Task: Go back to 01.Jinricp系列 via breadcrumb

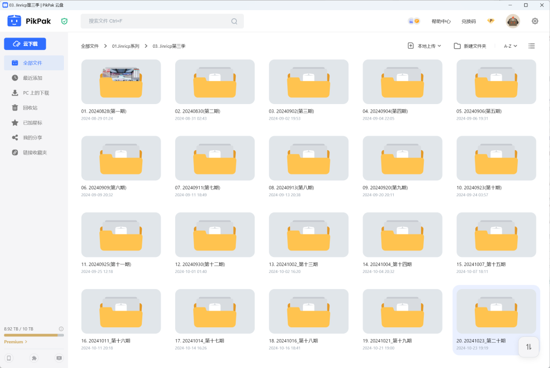Action: [125, 46]
